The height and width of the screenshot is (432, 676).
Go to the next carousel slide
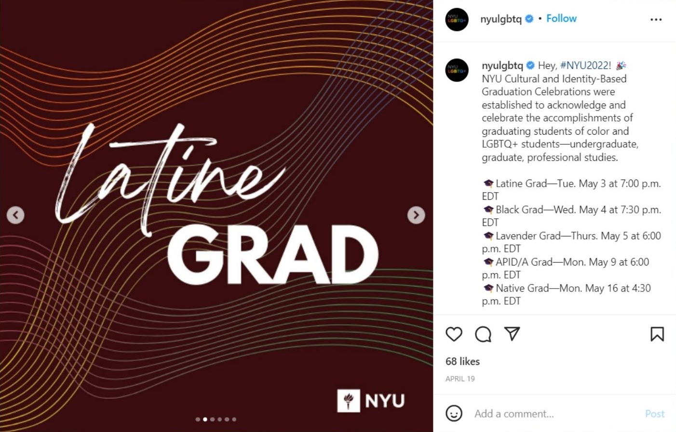[x=416, y=215]
